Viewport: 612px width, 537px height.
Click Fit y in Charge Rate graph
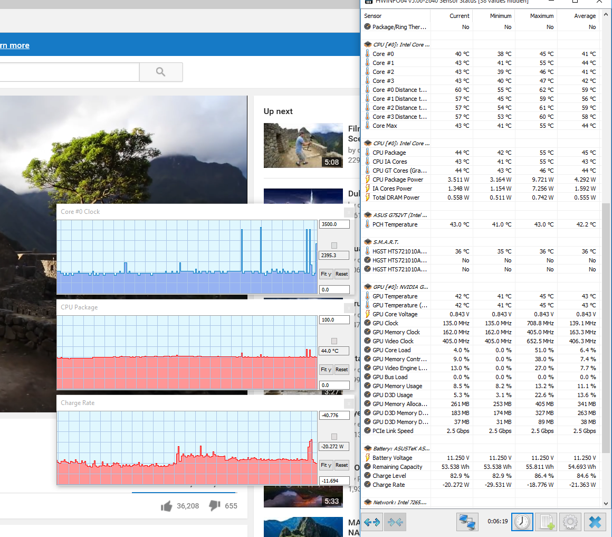pos(326,465)
